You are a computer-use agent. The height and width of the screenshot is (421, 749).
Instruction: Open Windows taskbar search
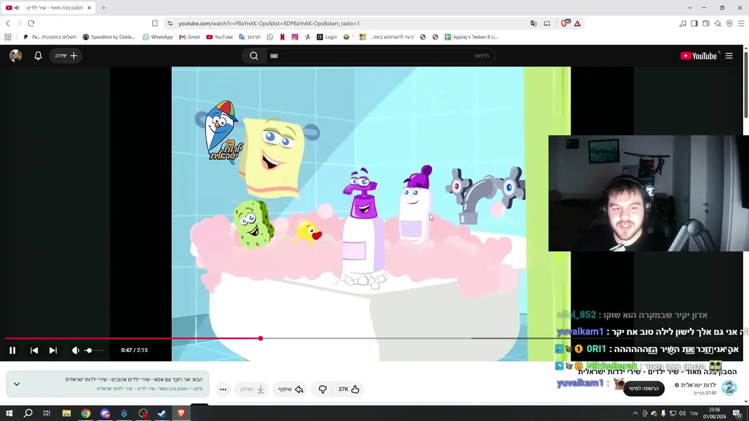pyautogui.click(x=28, y=413)
